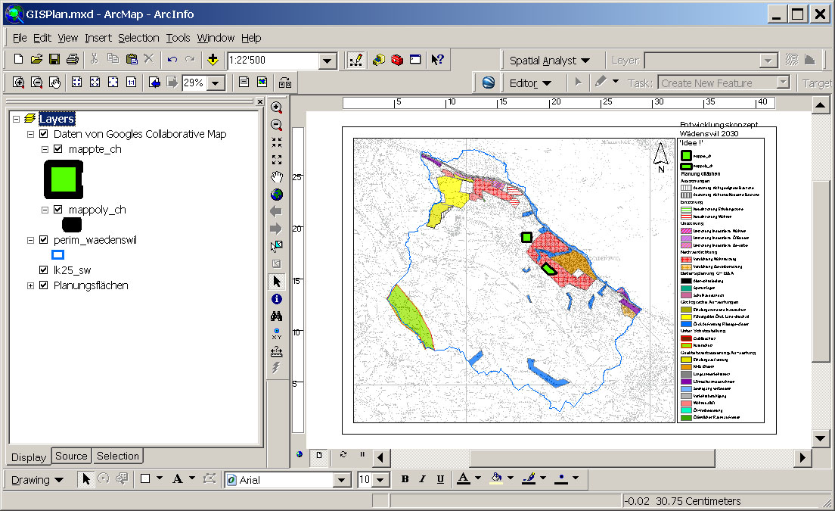This screenshot has width=835, height=511.
Task: Expand the Planungsflächen layer group
Action: point(30,285)
